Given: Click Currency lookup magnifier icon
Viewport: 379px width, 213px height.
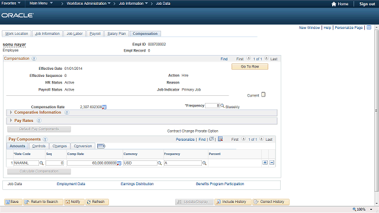Looking at the screenshot, I should click(159, 163).
